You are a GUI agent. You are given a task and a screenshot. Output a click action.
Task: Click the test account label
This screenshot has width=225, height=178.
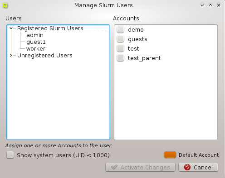click(133, 49)
